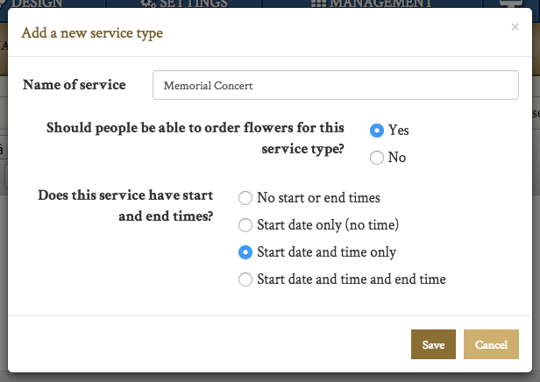Click the "Add a new service type" title
This screenshot has height=382, width=540.
tap(92, 34)
